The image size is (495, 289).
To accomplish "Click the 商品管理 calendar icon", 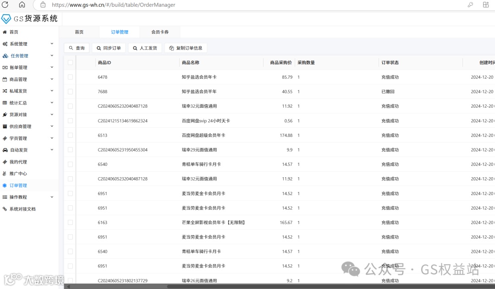I will [5, 80].
